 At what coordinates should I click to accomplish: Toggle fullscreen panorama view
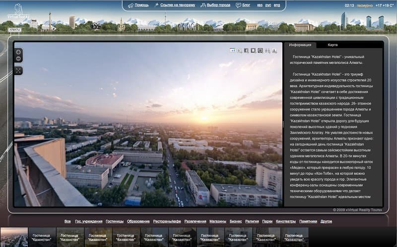[x=18, y=71]
